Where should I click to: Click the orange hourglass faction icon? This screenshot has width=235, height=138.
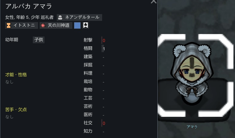[x=9, y=25]
